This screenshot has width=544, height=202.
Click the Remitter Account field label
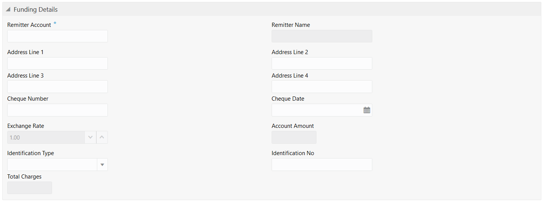29,25
